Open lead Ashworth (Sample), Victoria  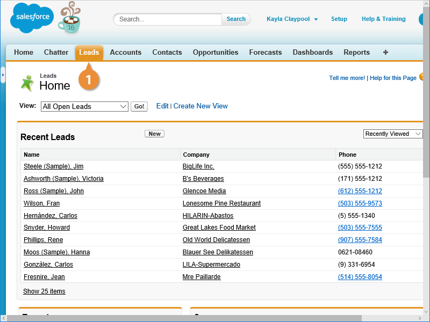[63, 179]
